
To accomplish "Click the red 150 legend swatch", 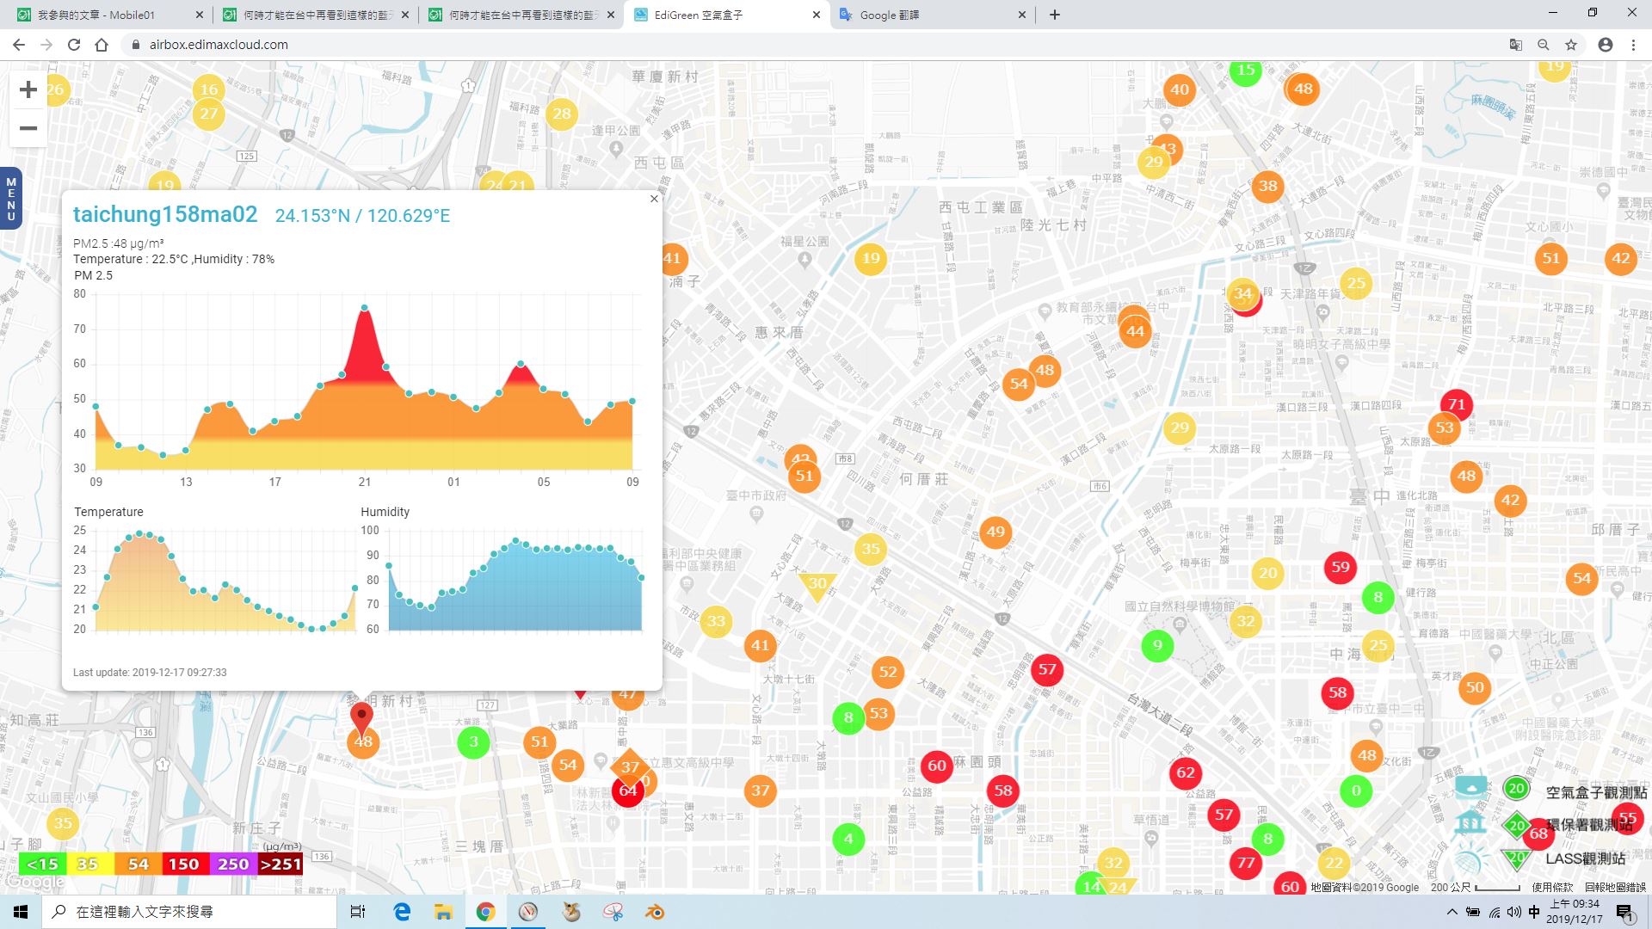I will tap(184, 864).
